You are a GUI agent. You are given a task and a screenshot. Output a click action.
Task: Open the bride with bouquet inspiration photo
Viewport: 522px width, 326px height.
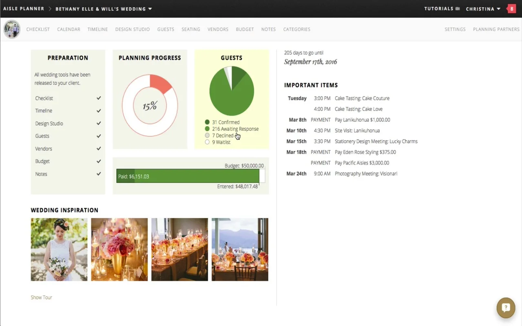[59, 249]
